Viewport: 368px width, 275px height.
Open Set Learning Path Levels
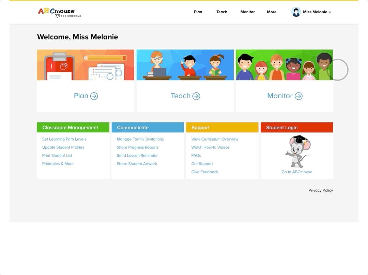(64, 139)
